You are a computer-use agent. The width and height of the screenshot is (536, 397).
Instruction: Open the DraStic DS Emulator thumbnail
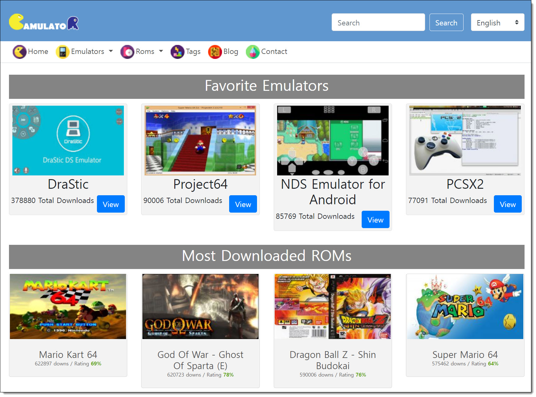tap(68, 140)
